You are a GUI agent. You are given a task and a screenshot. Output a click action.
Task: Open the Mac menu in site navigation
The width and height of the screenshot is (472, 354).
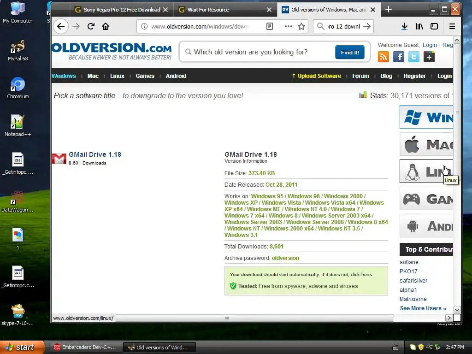coord(93,76)
